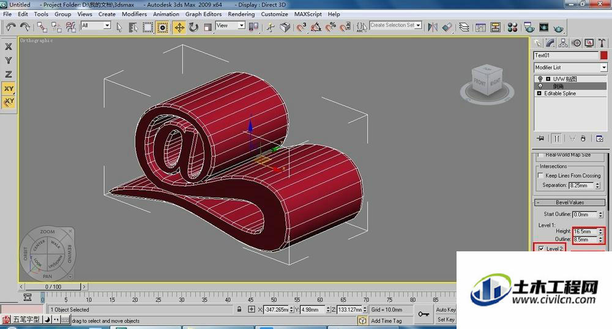Click the Level 1 Height field
The height and width of the screenshot is (329, 612).
(x=586, y=232)
